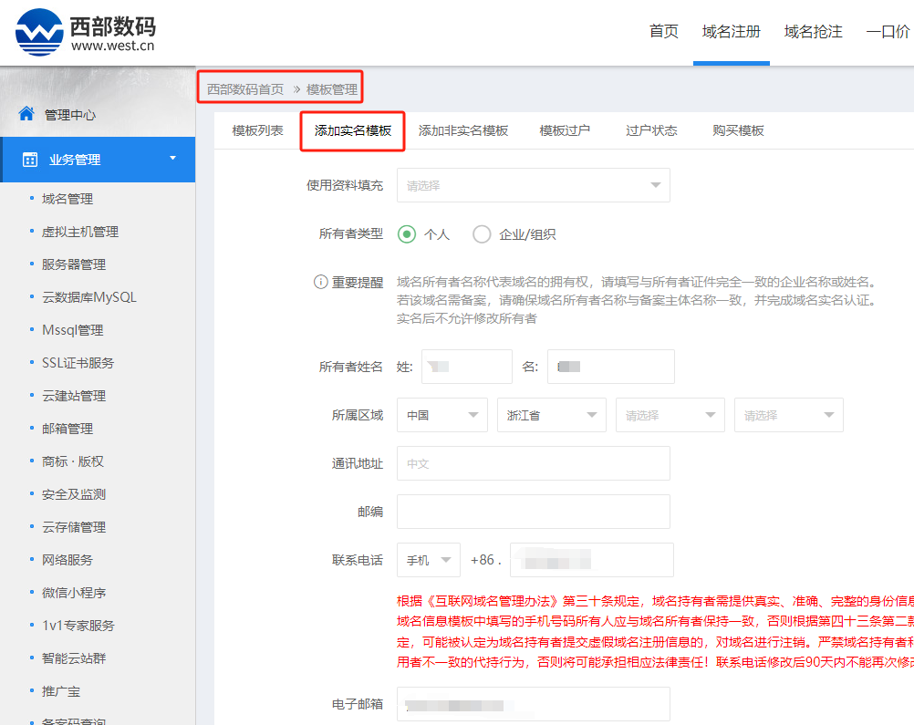Image resolution: width=914 pixels, height=725 pixels.
Task: Focus the 姓 surname input field
Action: pyautogui.click(x=467, y=367)
